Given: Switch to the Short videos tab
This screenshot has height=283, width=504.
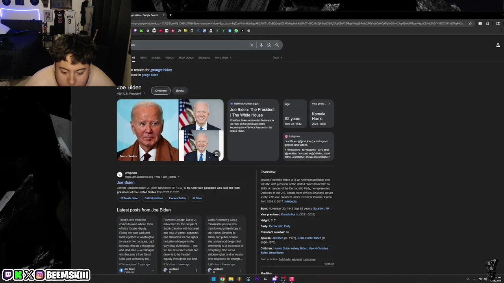Looking at the screenshot, I should click(x=186, y=58).
